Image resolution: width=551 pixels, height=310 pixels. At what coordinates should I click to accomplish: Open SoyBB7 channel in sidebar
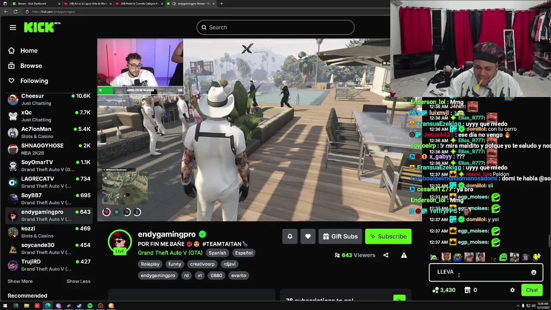[50, 199]
